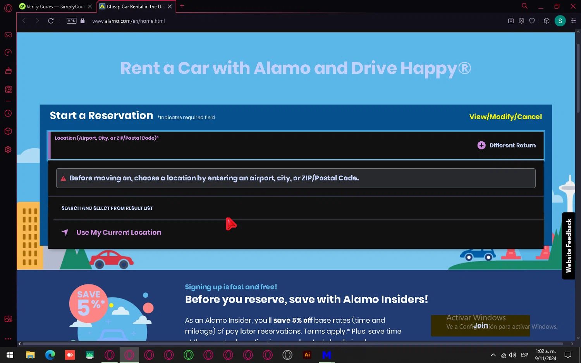Open the red AnyDesk taskbar icon
The width and height of the screenshot is (581, 363).
(x=70, y=355)
